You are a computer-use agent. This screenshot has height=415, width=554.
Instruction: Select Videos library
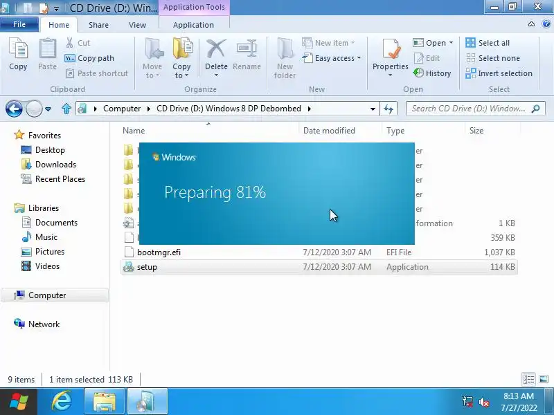[x=40, y=266]
